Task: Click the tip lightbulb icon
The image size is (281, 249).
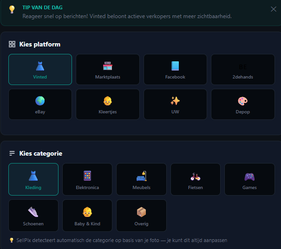Action: click(12, 9)
